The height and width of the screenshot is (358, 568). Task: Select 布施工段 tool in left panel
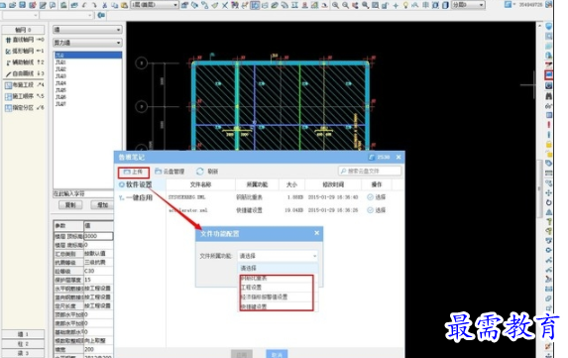click(25, 85)
